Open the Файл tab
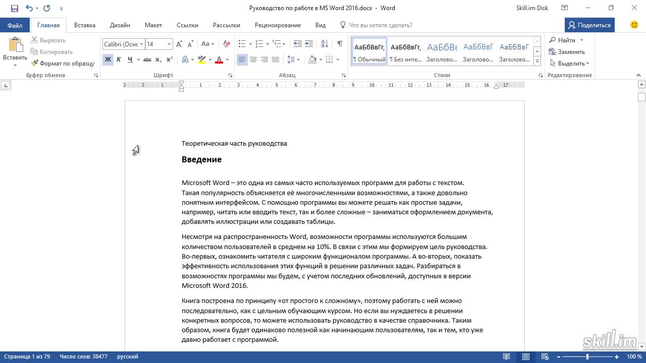 15,25
